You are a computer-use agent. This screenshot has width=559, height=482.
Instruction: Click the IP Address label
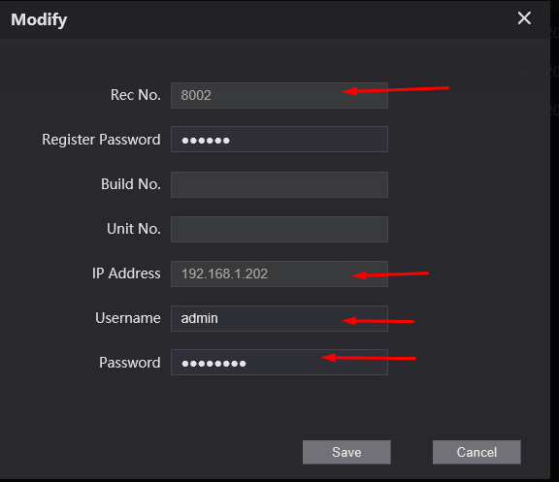tap(126, 273)
